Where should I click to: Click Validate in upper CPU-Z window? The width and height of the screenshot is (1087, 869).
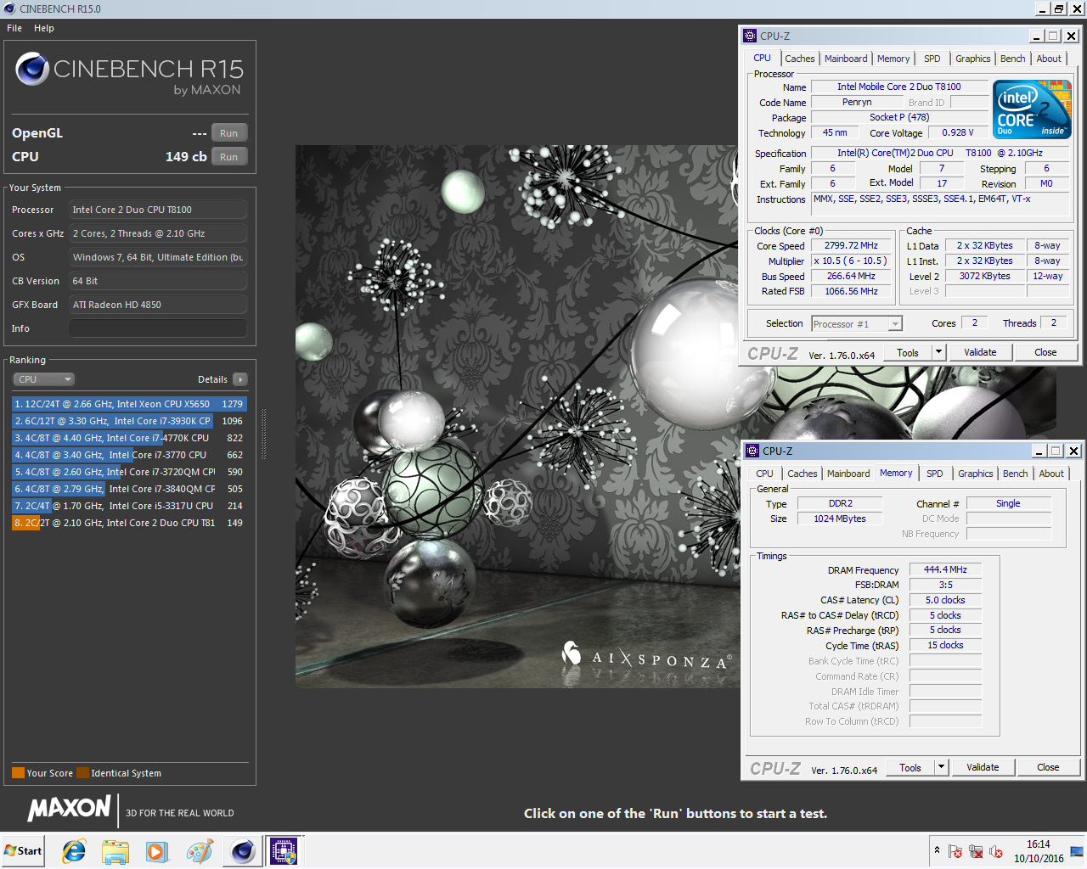pyautogui.click(x=980, y=352)
